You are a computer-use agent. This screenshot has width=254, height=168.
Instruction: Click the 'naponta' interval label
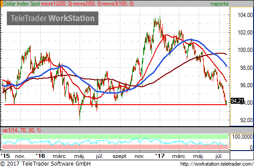point(220,4)
